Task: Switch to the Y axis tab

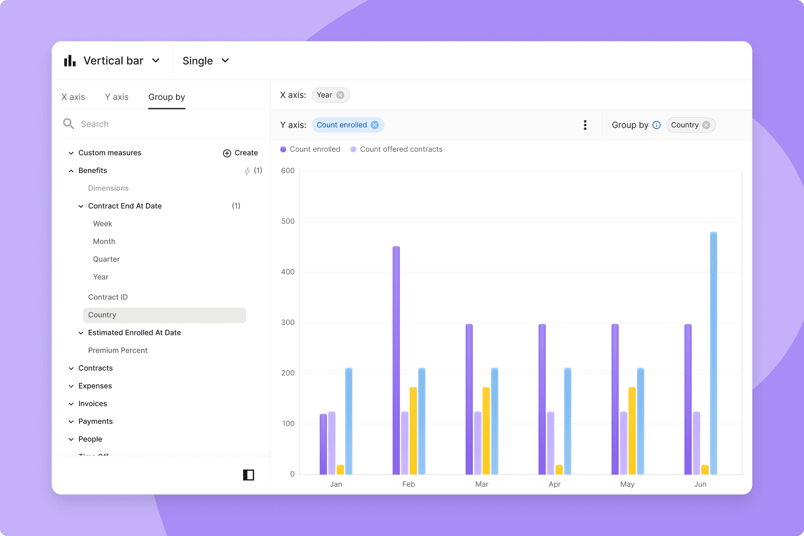Action: click(116, 97)
